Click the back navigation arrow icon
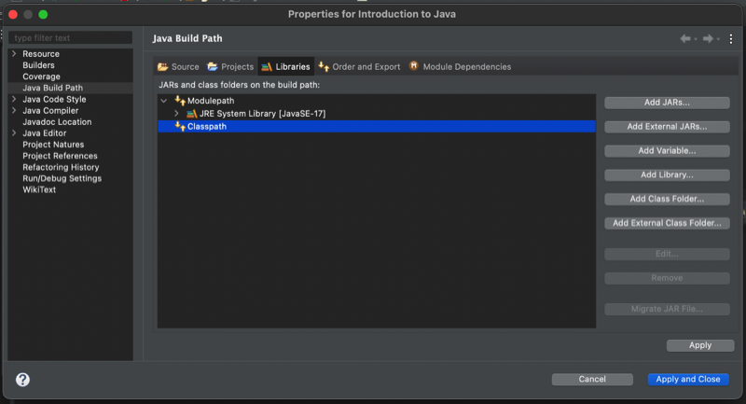The width and height of the screenshot is (746, 404). click(x=685, y=38)
